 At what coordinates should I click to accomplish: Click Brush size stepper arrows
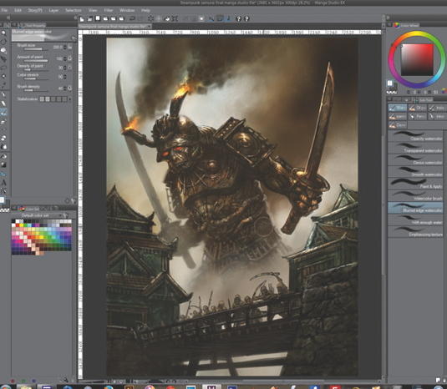(x=65, y=47)
